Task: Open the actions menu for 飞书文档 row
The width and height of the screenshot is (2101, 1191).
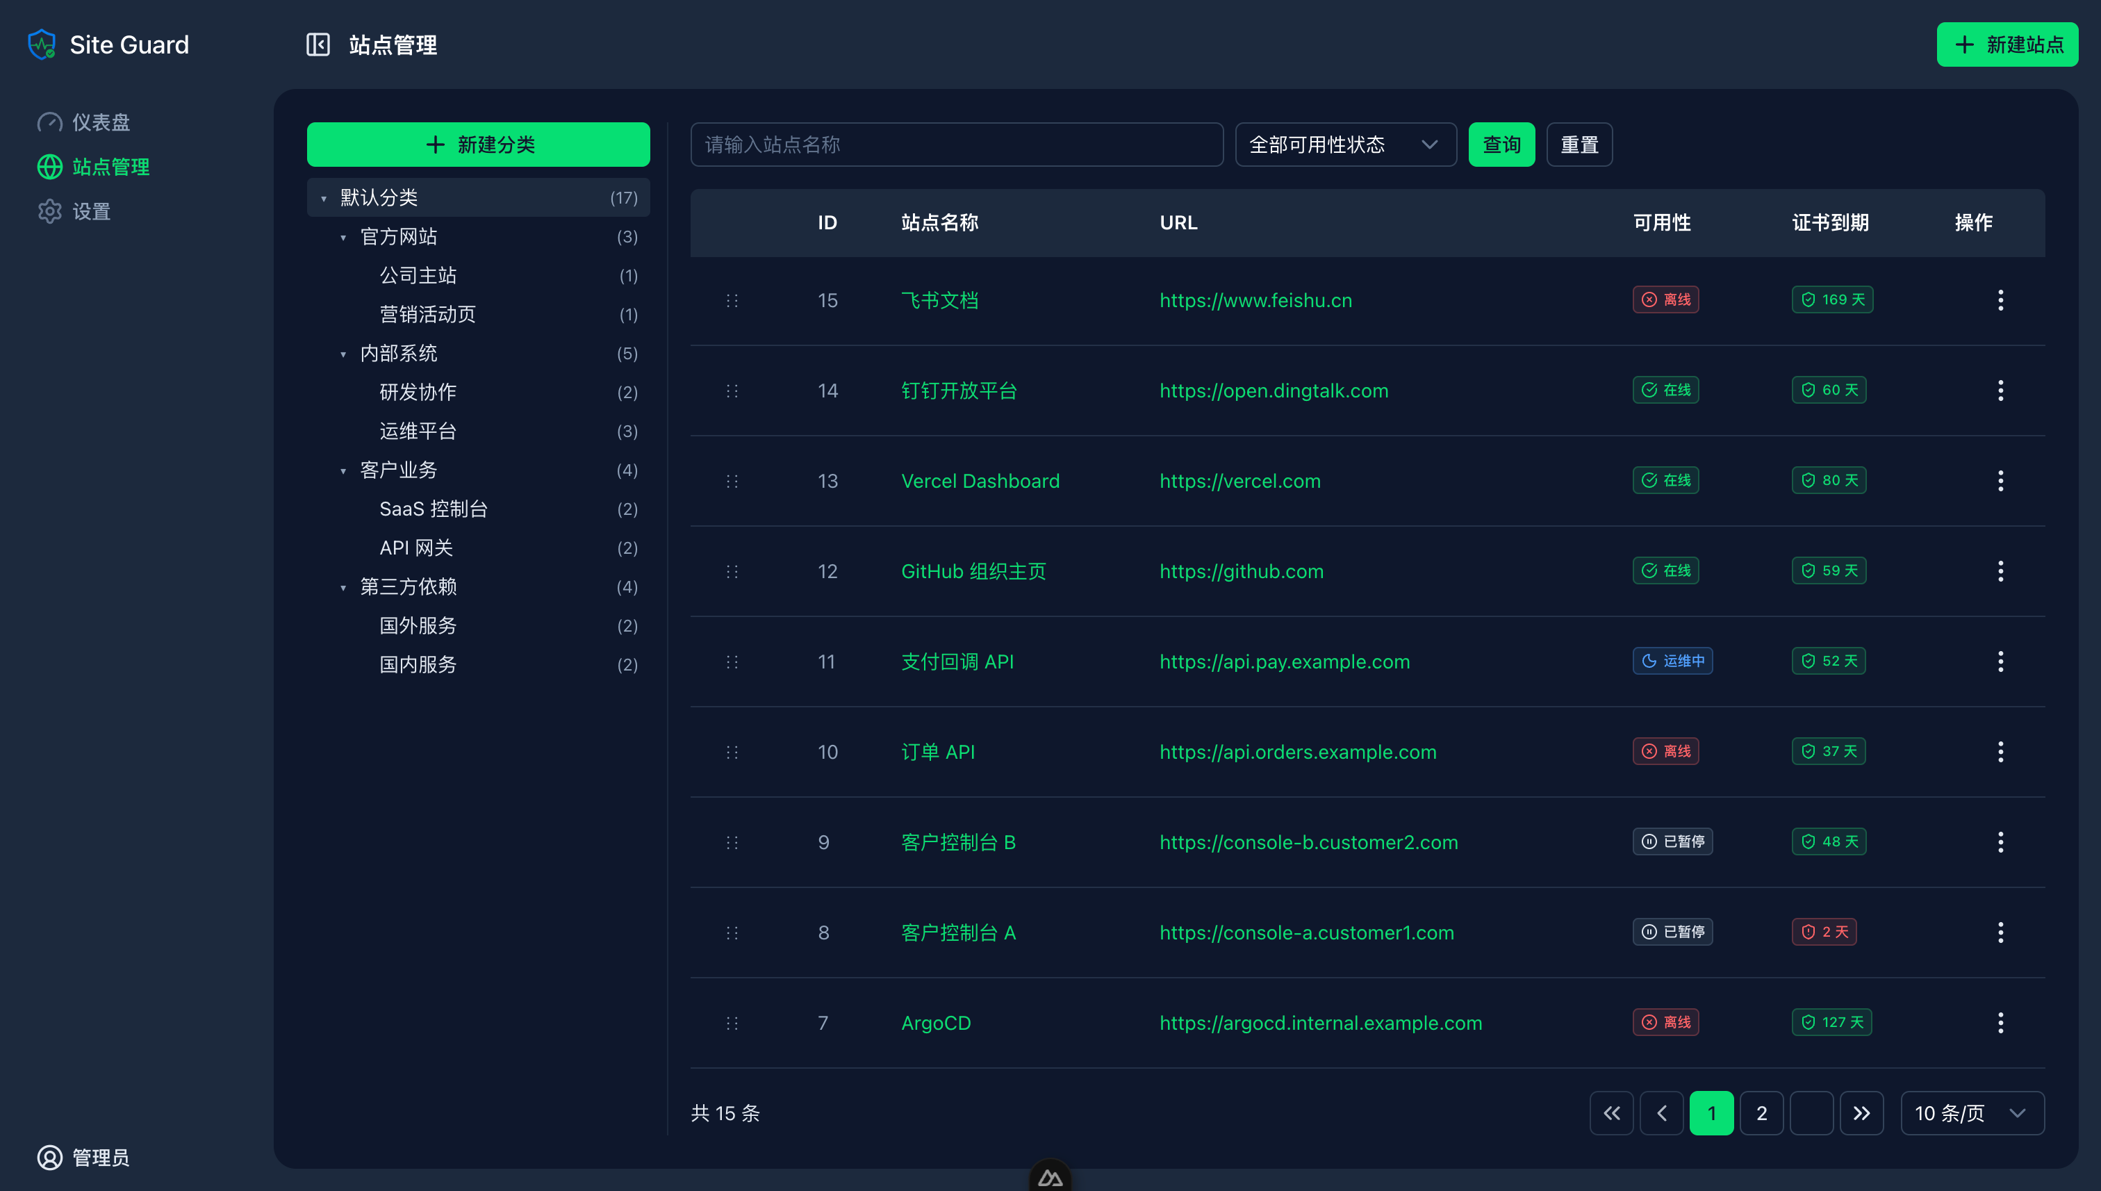Action: tap(2000, 300)
